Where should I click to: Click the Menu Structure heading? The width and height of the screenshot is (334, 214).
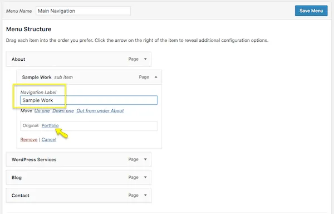point(29,29)
